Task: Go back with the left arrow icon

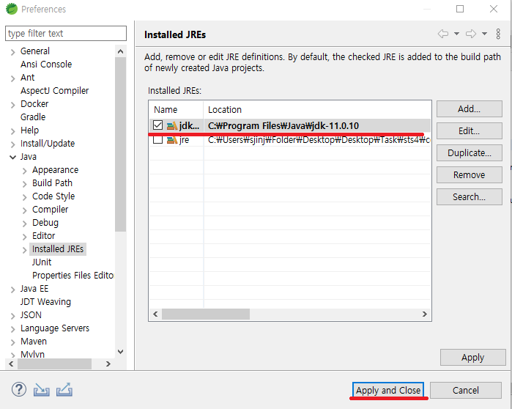Action: pyautogui.click(x=442, y=34)
